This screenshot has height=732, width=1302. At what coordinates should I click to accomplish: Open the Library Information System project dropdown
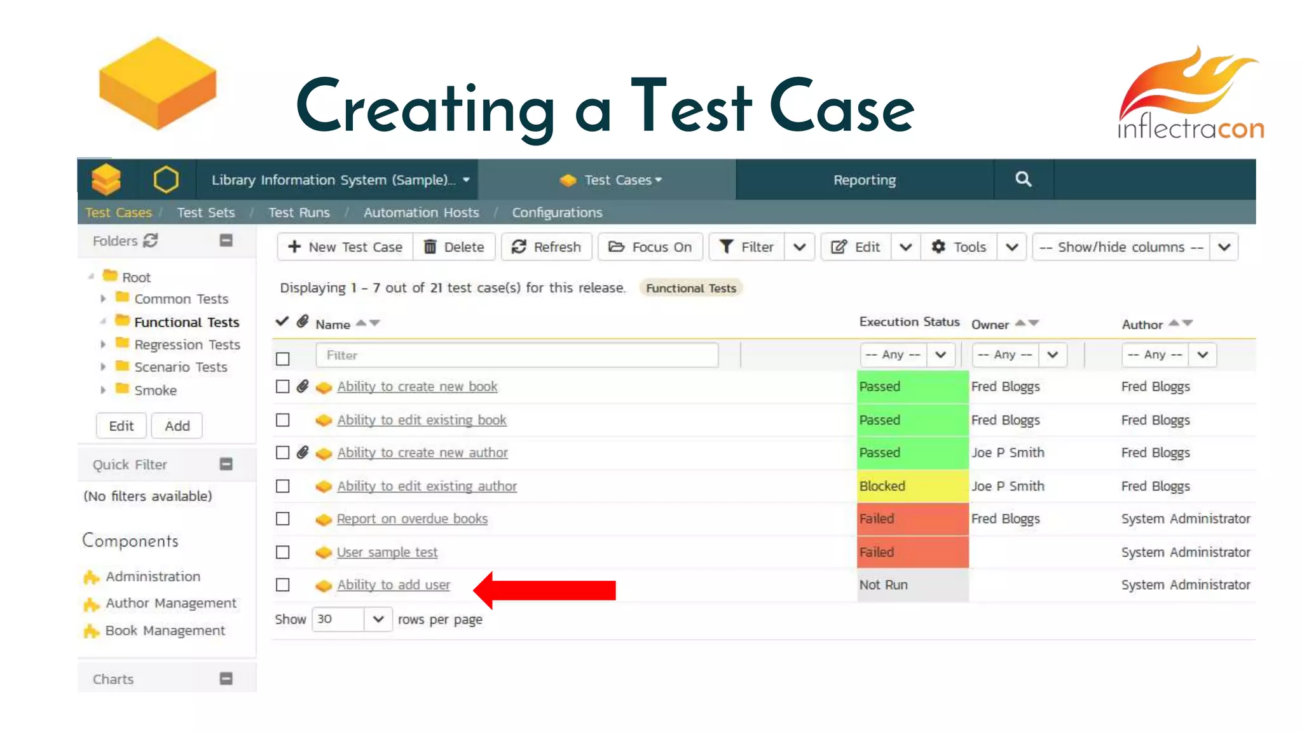tap(339, 180)
